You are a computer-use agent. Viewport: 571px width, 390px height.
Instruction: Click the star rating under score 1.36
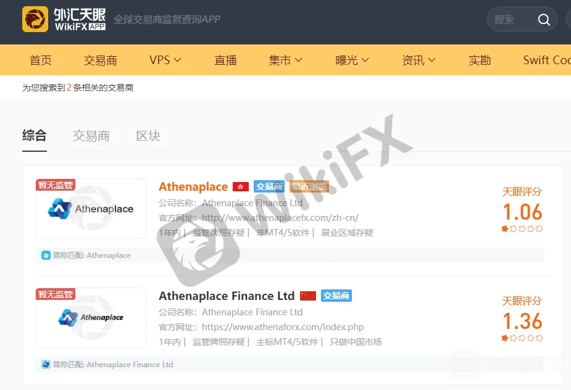tap(522, 338)
